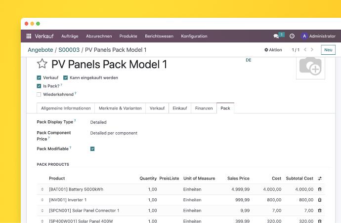Screen dimensions: 341x223
Task: Open S00003 breadcrumb link
Action: (x=69, y=50)
